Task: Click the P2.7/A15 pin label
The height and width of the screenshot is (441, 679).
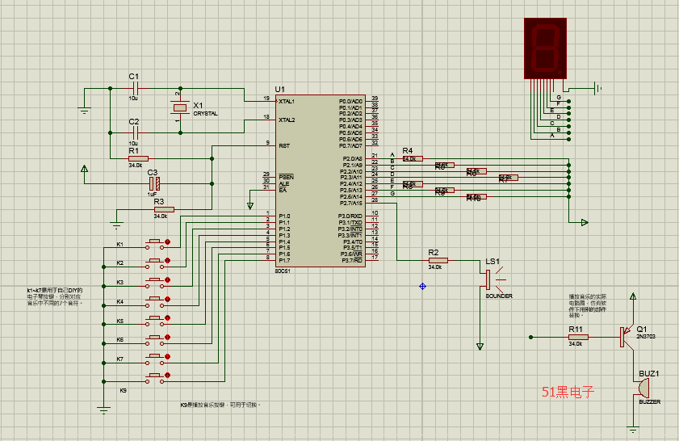Action: tap(350, 204)
